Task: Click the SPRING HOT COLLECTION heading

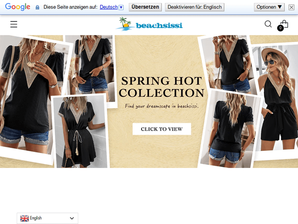Action: (x=162, y=87)
